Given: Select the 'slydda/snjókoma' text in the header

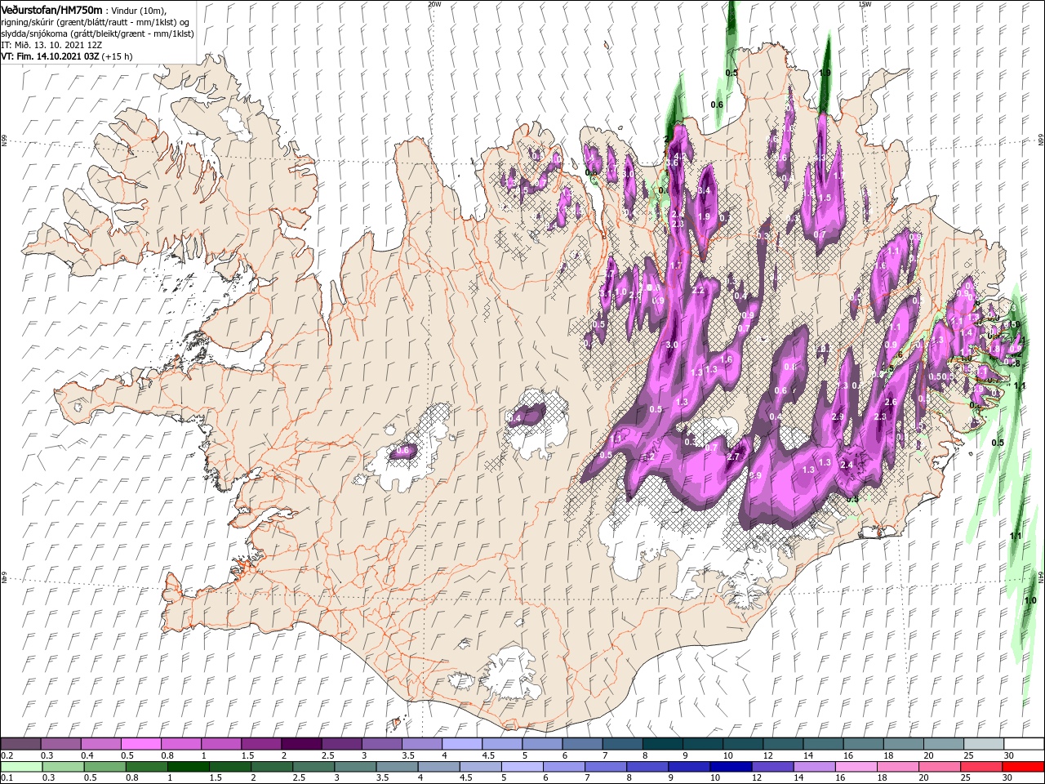Looking at the screenshot, I should click(x=34, y=33).
